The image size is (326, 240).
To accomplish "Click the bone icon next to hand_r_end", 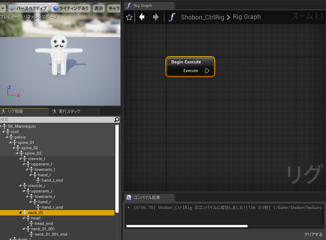I will (38, 207).
